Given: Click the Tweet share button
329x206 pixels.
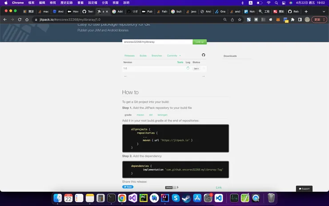Looking at the screenshot, I should [128, 187].
